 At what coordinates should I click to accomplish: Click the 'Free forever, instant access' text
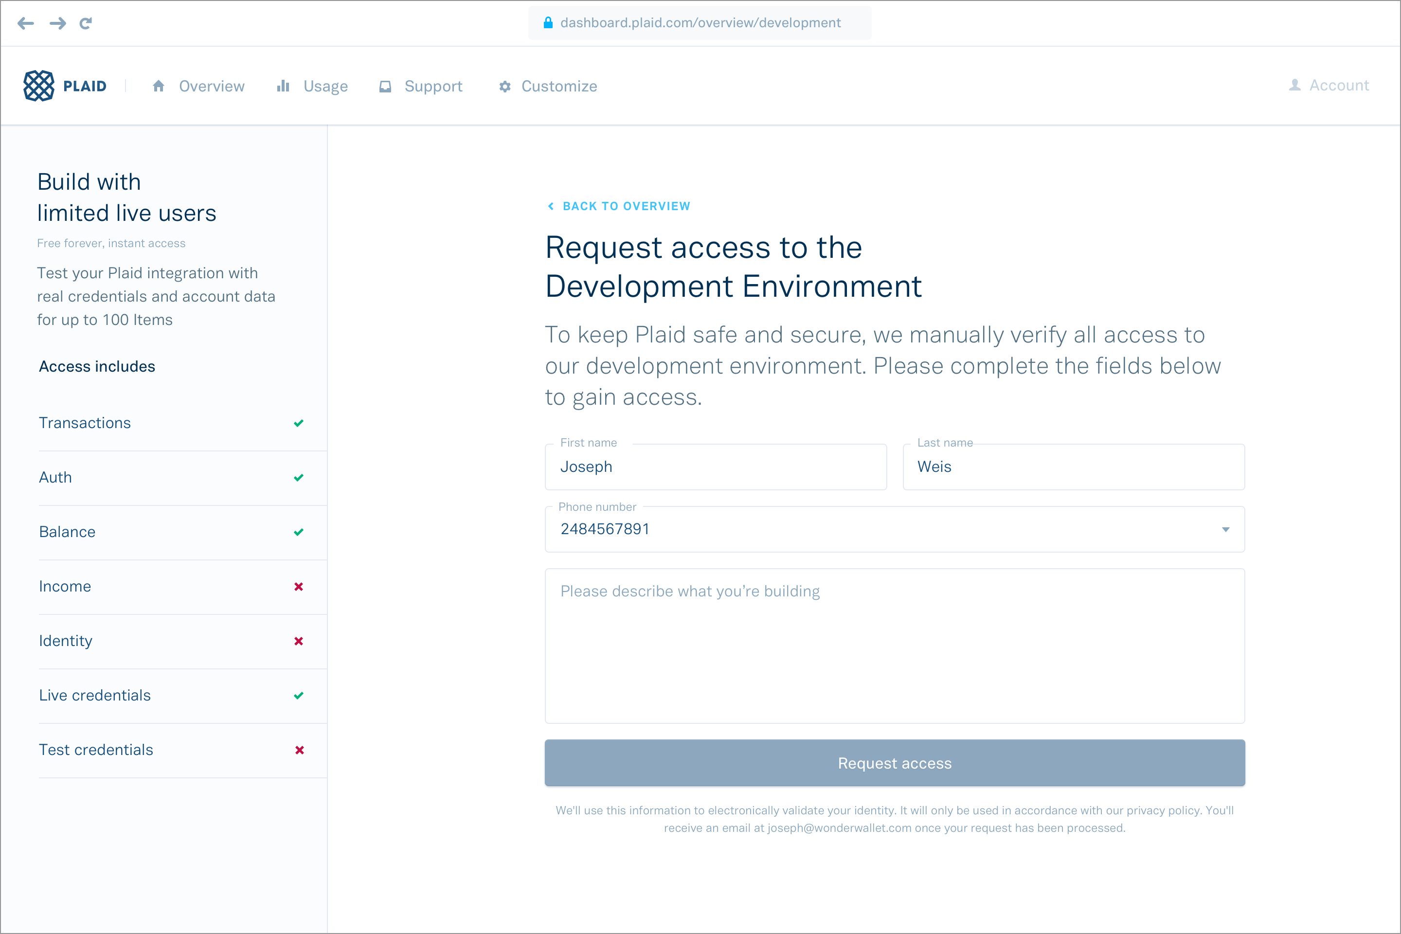111,243
